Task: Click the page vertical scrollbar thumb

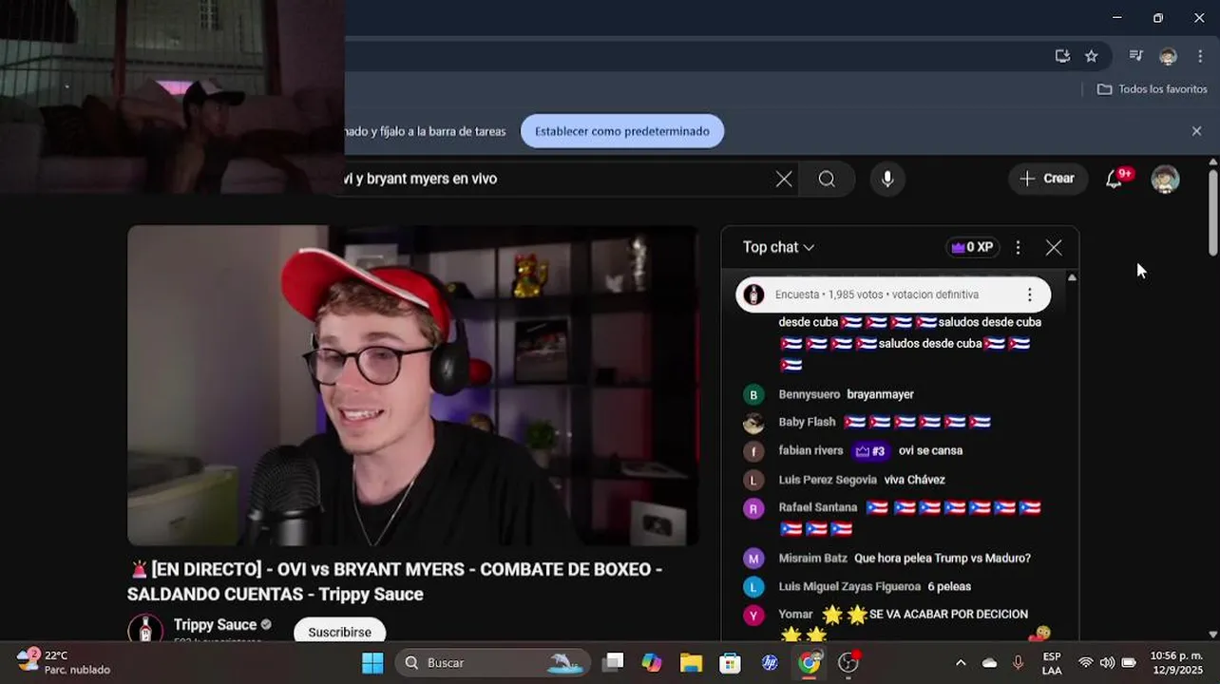Action: (1213, 211)
